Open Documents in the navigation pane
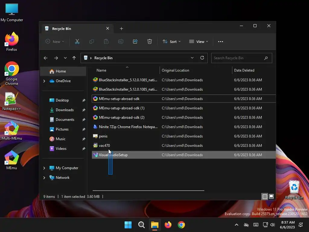Image resolution: width=309 pixels, height=232 pixels. click(x=65, y=120)
